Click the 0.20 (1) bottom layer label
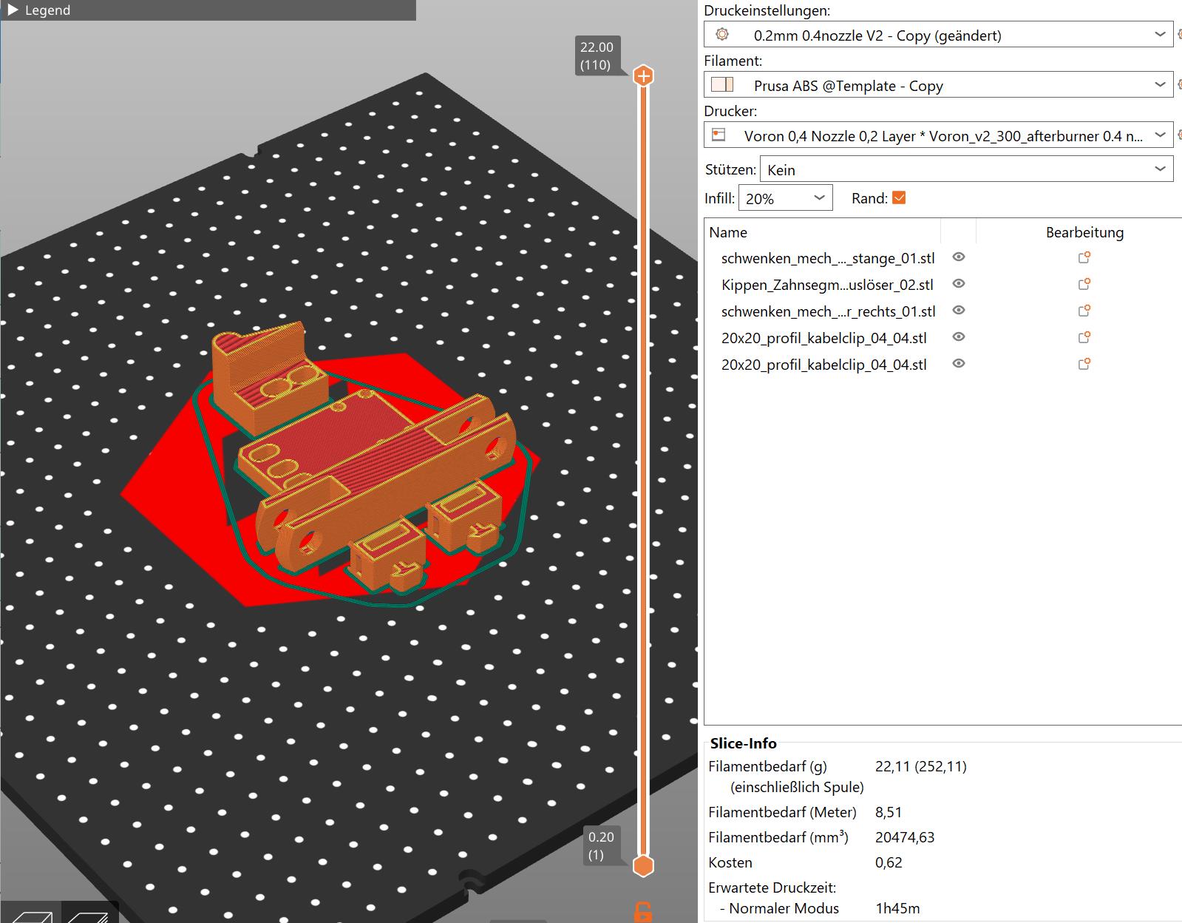The image size is (1182, 923). [x=601, y=845]
